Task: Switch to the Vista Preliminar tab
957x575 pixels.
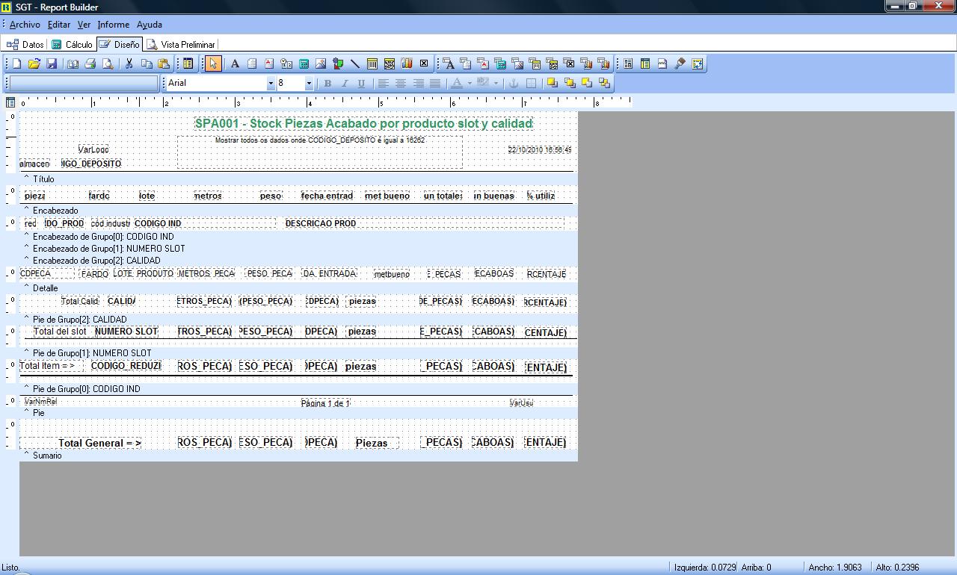Action: (x=181, y=45)
